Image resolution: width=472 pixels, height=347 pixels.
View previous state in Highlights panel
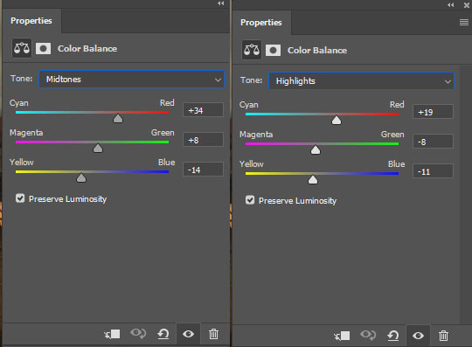click(368, 335)
